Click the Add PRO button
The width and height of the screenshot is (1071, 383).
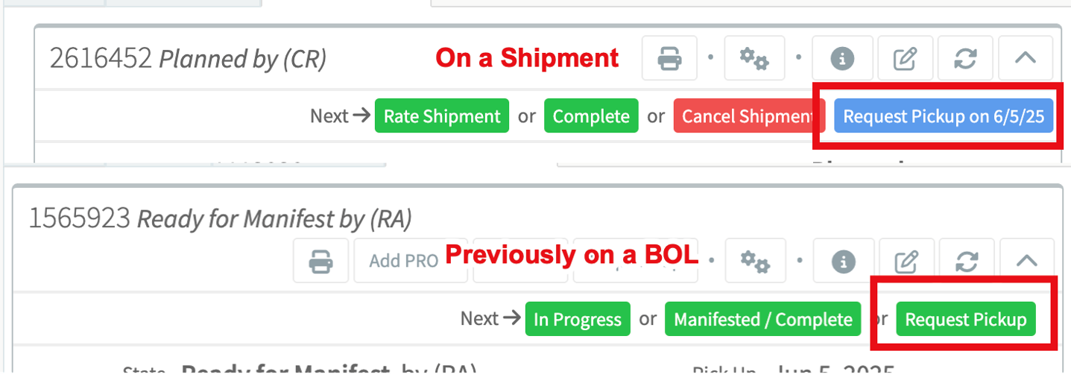pyautogui.click(x=403, y=261)
